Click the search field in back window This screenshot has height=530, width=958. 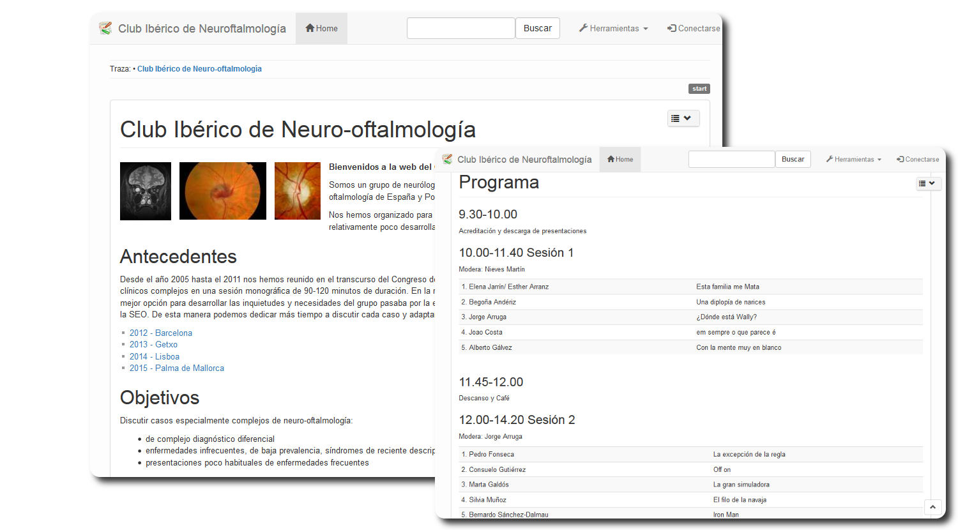tap(460, 29)
